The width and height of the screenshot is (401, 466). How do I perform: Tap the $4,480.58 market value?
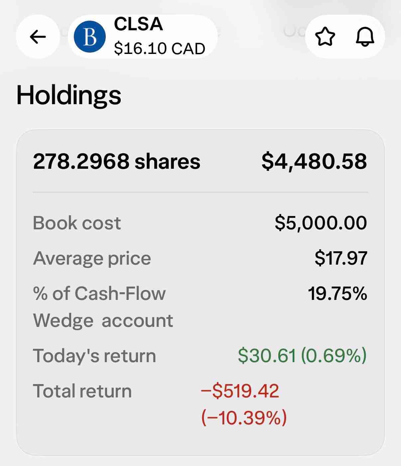(314, 161)
